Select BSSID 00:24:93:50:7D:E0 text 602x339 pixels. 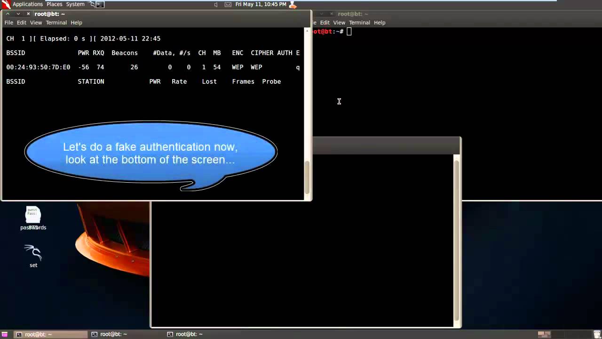click(x=38, y=67)
